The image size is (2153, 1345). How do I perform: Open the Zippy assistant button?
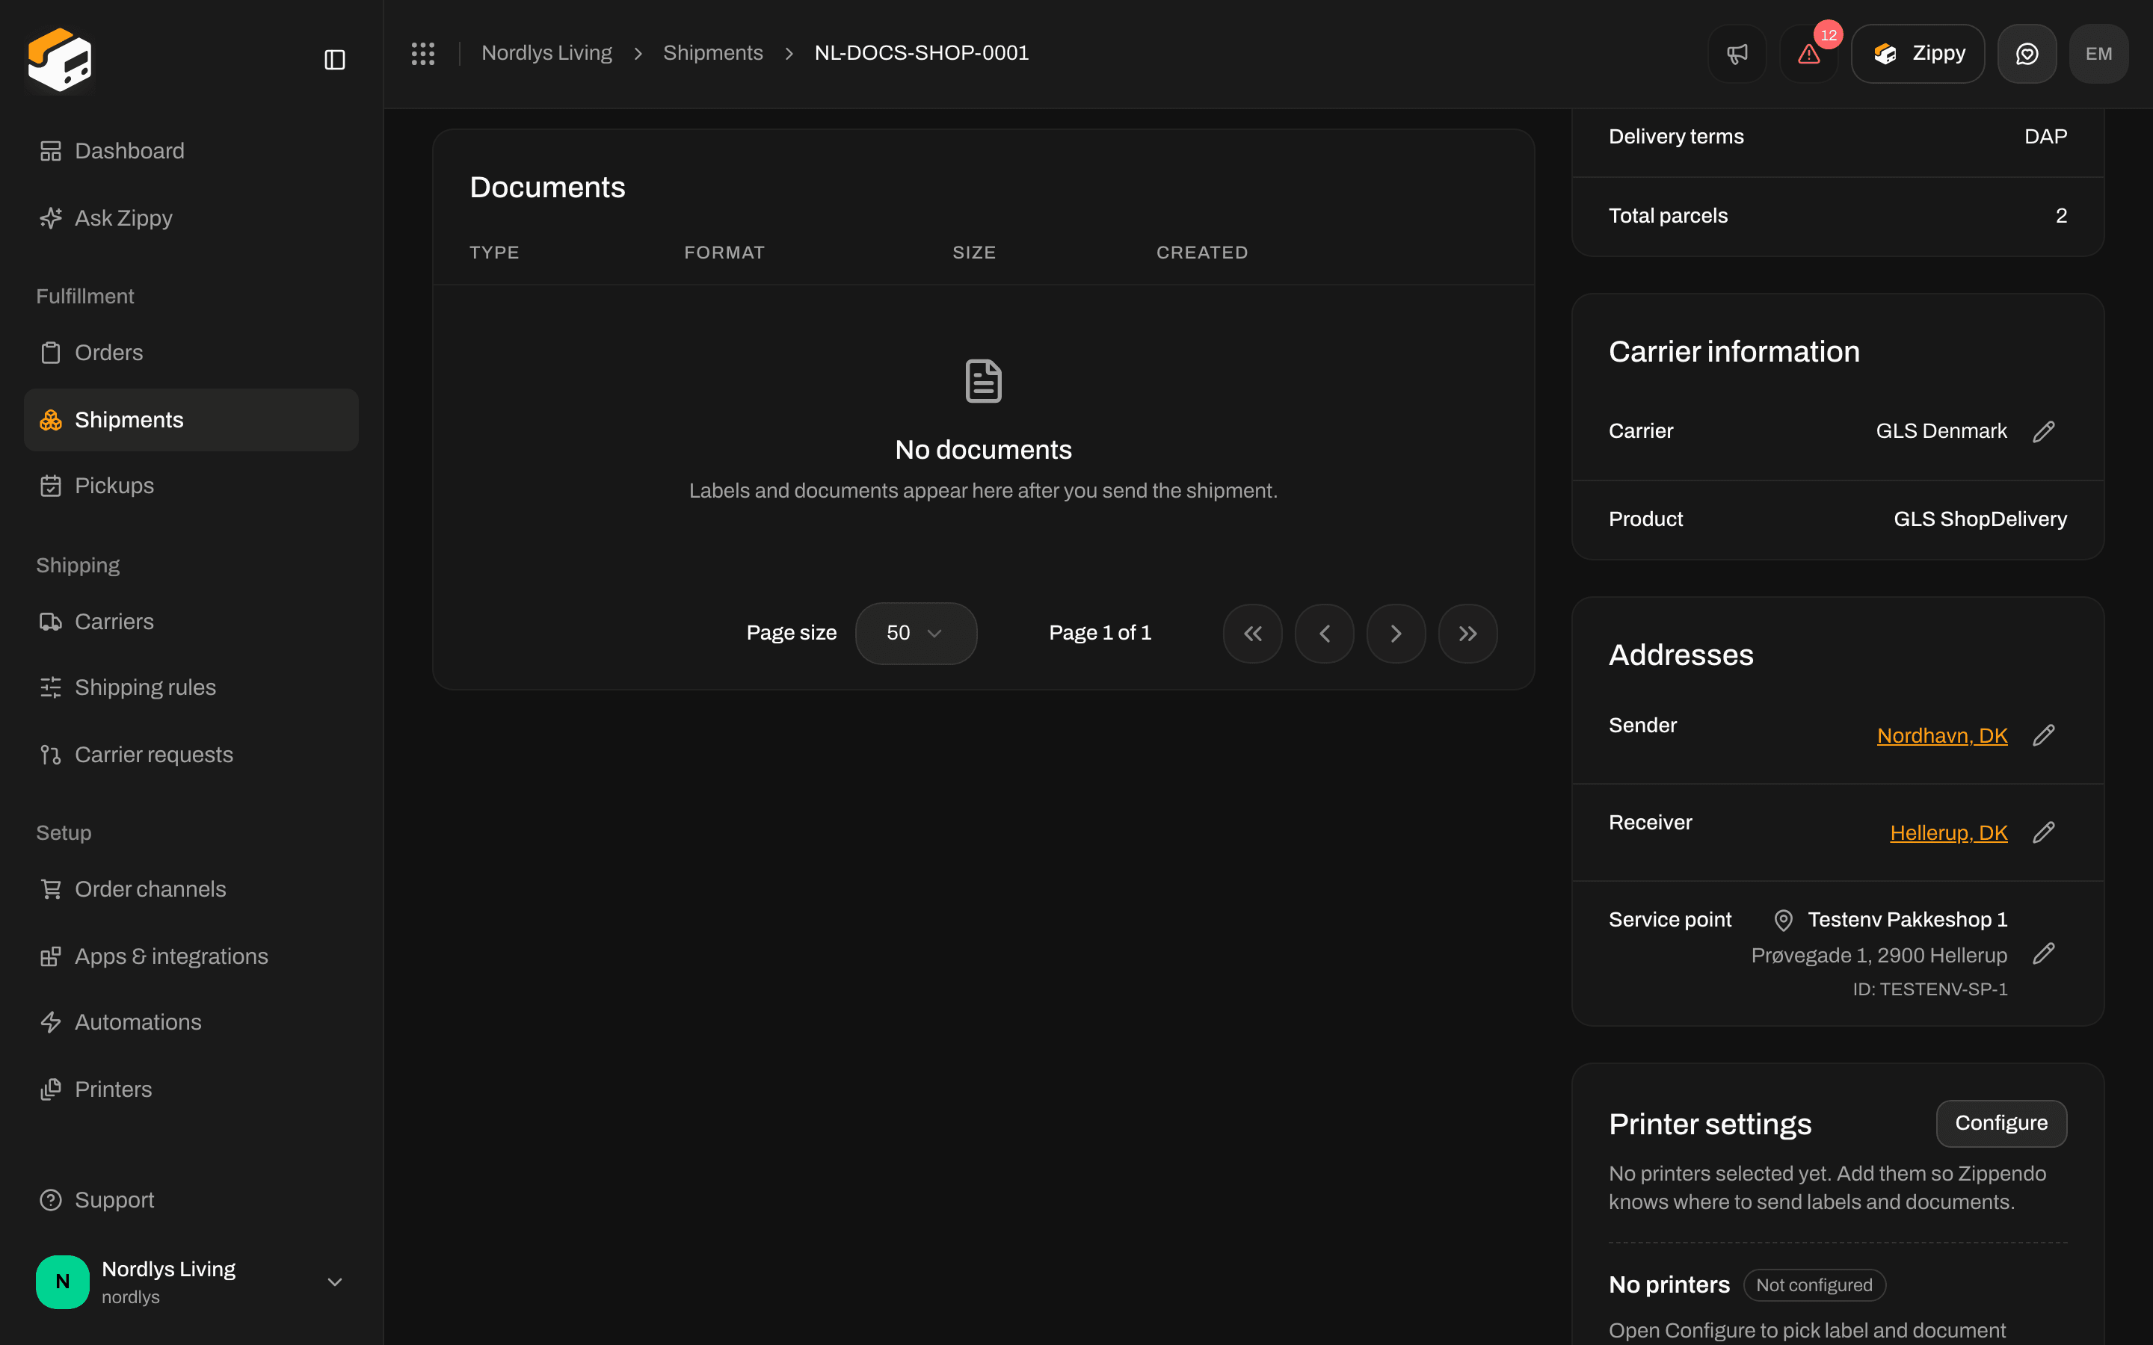pyautogui.click(x=1918, y=53)
